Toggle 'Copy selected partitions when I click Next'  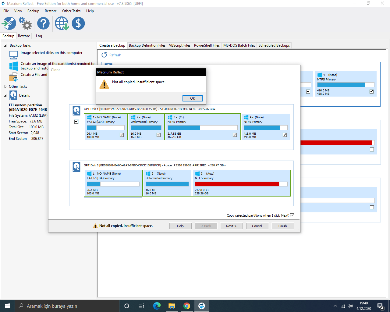tap(292, 215)
